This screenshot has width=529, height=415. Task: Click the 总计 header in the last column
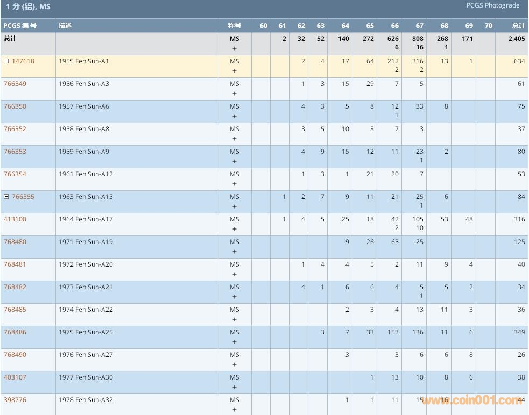(518, 26)
